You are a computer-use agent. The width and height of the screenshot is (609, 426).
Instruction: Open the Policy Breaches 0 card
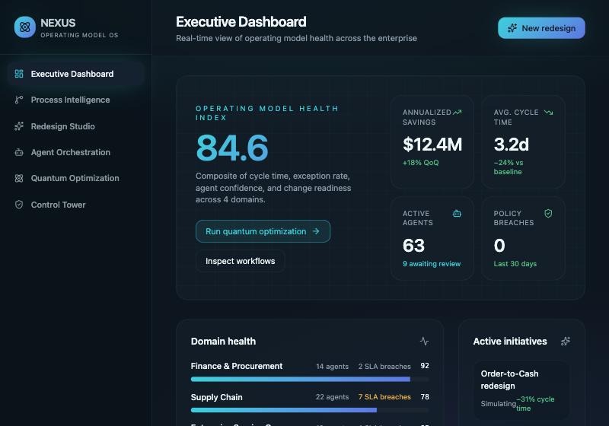[x=523, y=238]
